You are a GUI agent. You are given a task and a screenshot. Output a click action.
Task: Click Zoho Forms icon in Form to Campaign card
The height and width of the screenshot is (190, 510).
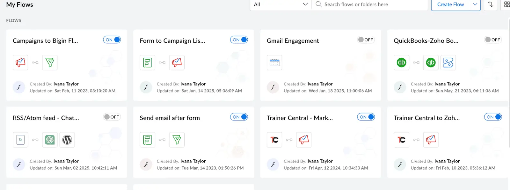click(147, 62)
